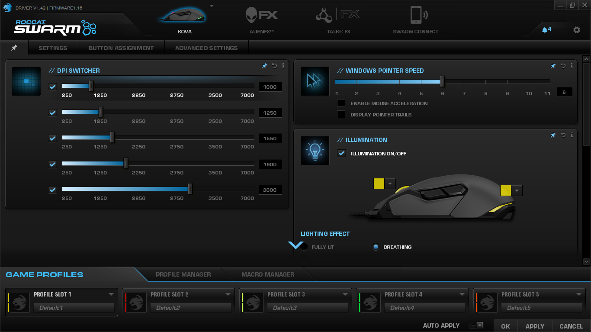This screenshot has height=332, width=591.
Task: Open Profile Slot 4 dropdown
Action: [x=462, y=294]
